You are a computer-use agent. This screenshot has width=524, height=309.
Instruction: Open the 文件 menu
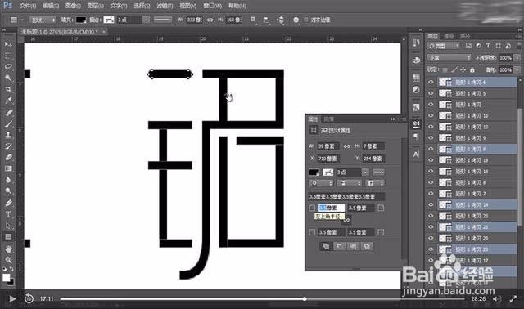(x=28, y=6)
